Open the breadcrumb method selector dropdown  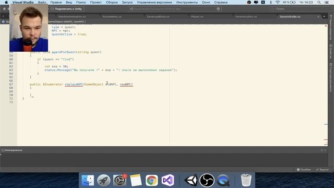[x=67, y=22]
